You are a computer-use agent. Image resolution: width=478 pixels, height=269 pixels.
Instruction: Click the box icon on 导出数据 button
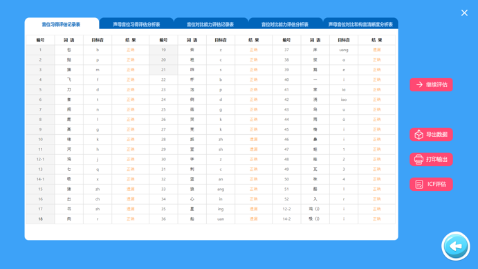(x=419, y=134)
